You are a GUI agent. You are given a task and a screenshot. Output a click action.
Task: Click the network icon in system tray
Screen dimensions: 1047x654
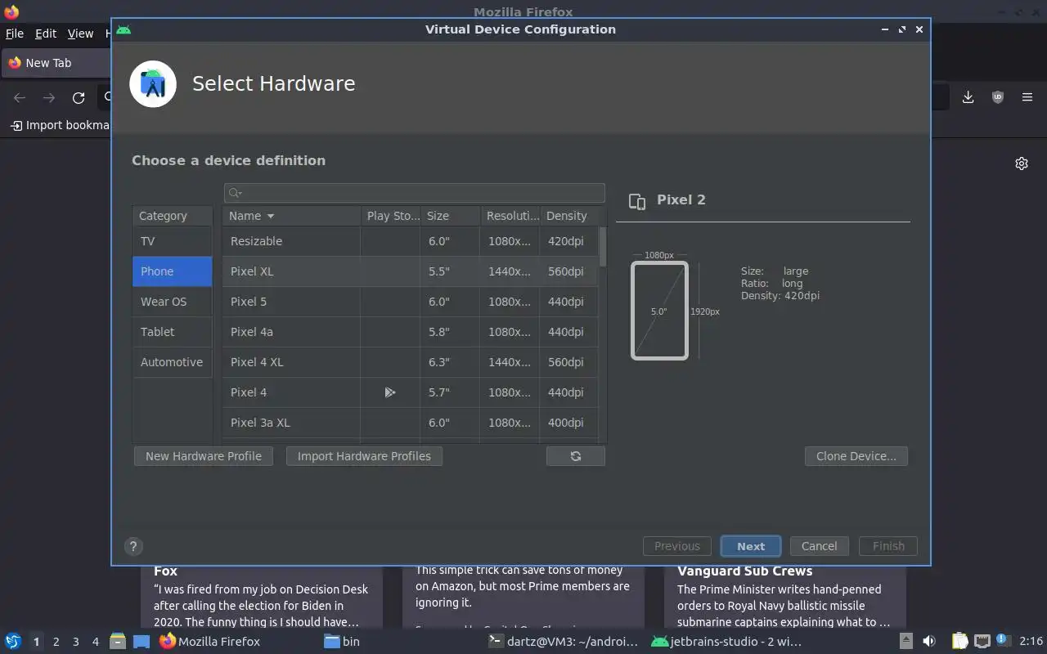pos(982,642)
